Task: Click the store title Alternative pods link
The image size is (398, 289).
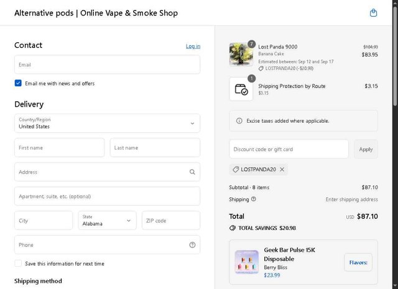Action: (96, 13)
